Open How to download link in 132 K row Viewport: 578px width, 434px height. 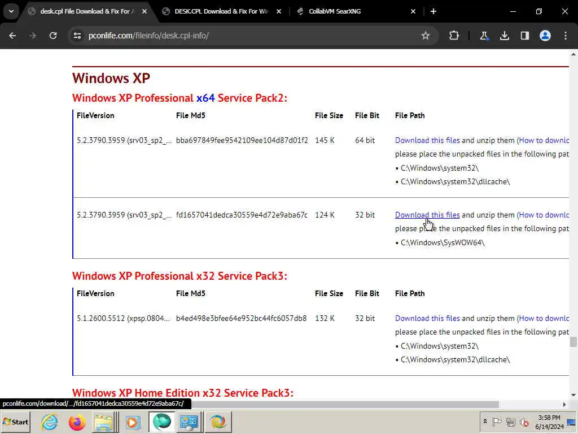pos(544,318)
